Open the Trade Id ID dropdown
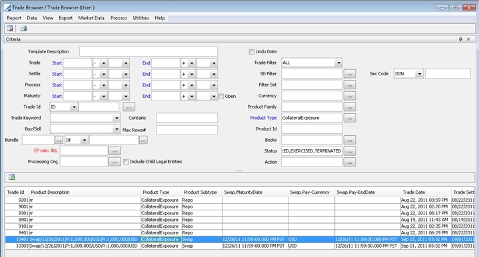The image size is (479, 257). click(74, 107)
